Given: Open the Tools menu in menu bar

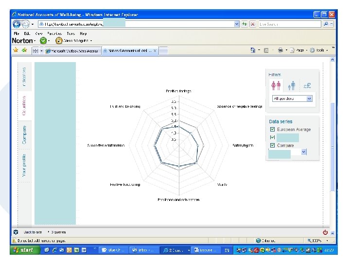Looking at the screenshot, I should click(71, 33).
